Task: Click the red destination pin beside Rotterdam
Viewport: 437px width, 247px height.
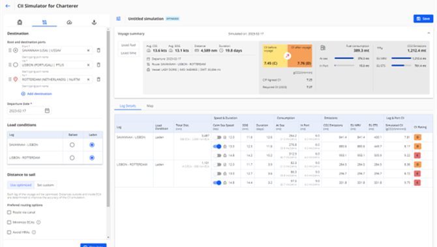Action: (x=16, y=79)
